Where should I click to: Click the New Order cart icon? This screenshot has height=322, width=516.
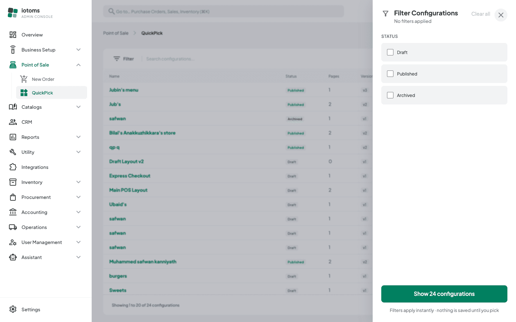tap(24, 79)
